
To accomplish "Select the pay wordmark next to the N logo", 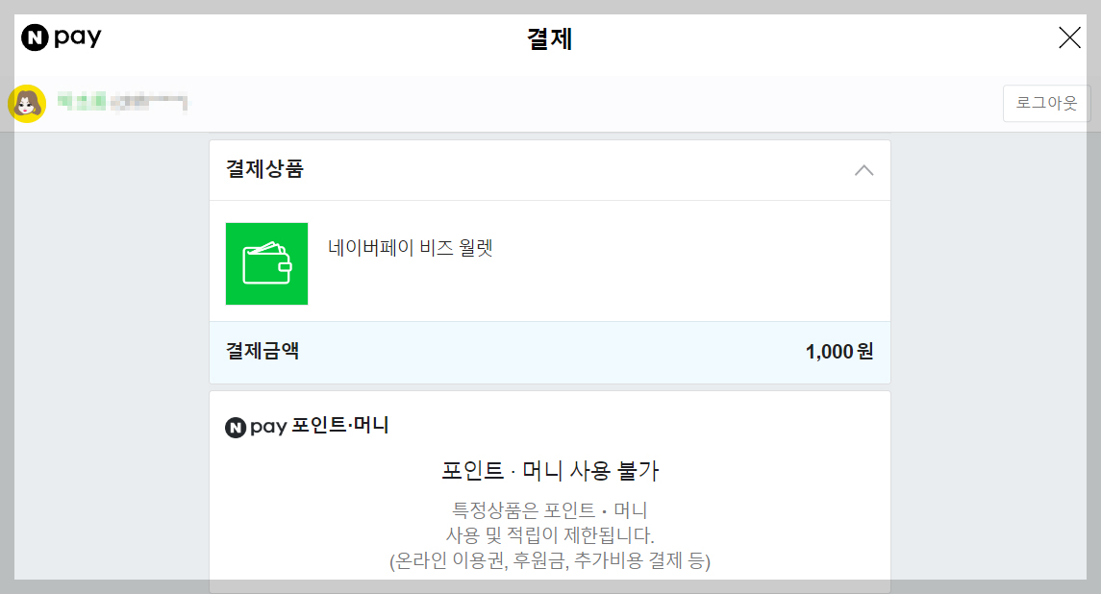I will [x=77, y=37].
